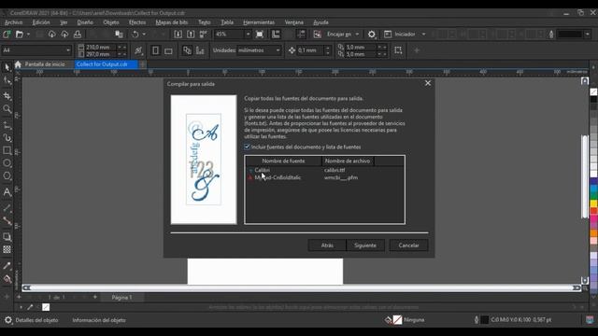Viewport: 598px width, 336px height.
Task: Select the Transparency checkerboard tool
Action: [x=7, y=249]
